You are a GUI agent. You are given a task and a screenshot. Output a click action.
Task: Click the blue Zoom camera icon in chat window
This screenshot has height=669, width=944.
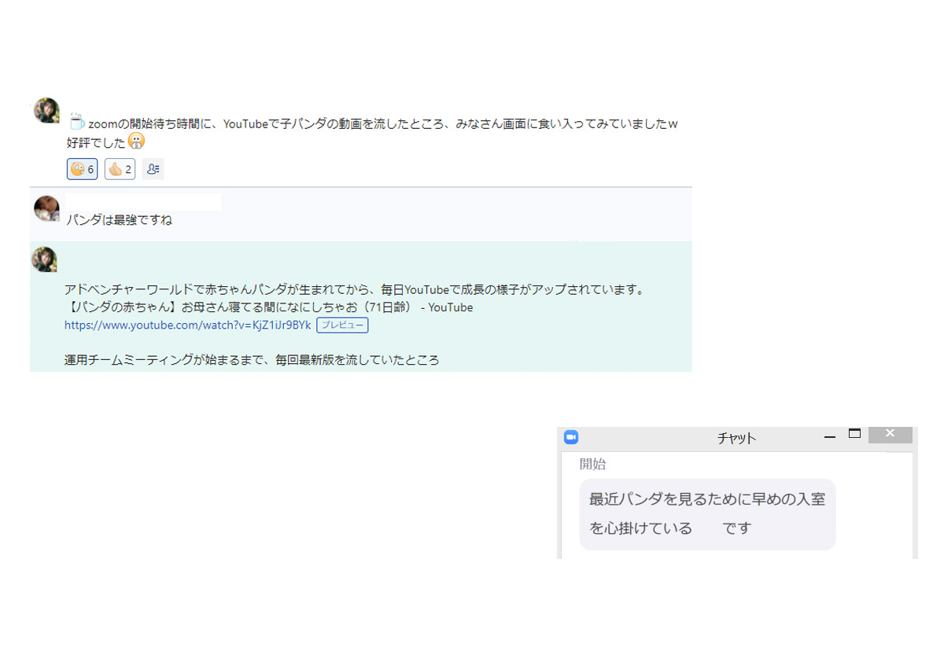point(571,438)
